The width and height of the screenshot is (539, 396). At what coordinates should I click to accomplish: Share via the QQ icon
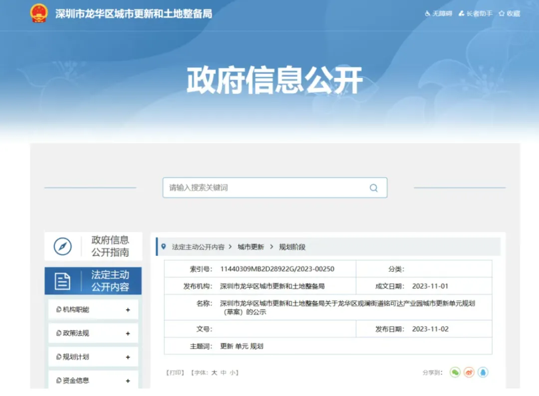(x=483, y=372)
